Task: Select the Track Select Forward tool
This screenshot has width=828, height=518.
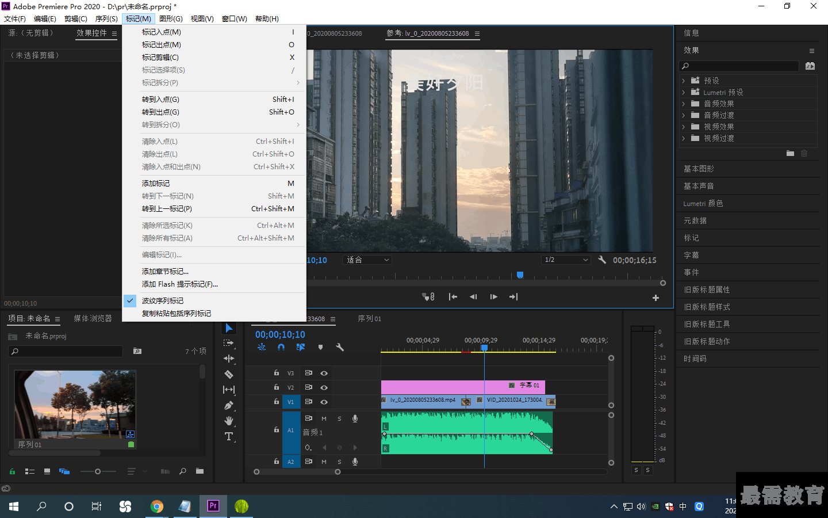Action: (229, 343)
